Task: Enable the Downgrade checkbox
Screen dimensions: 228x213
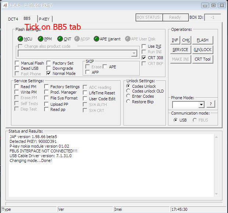Action: (x=49, y=68)
